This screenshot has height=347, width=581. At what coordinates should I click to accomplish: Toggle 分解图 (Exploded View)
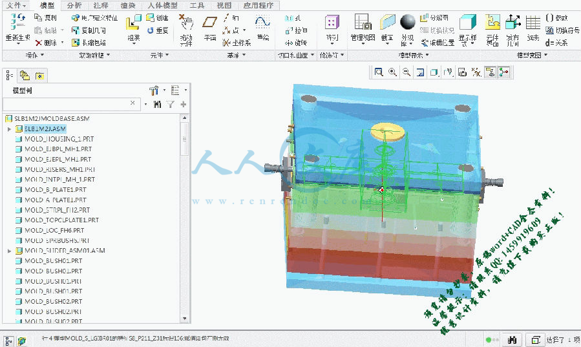point(434,17)
